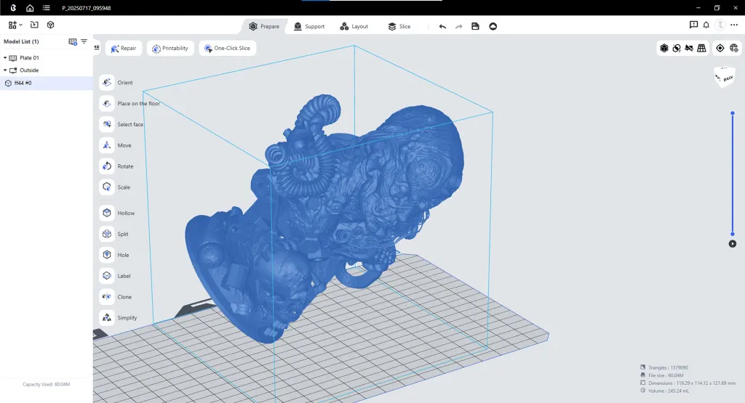Toggle the build plate grid display
Viewport: 745px width, 403px height.
click(x=701, y=48)
